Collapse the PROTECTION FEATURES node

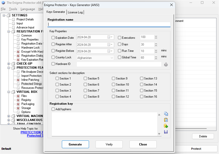coord(9,68)
